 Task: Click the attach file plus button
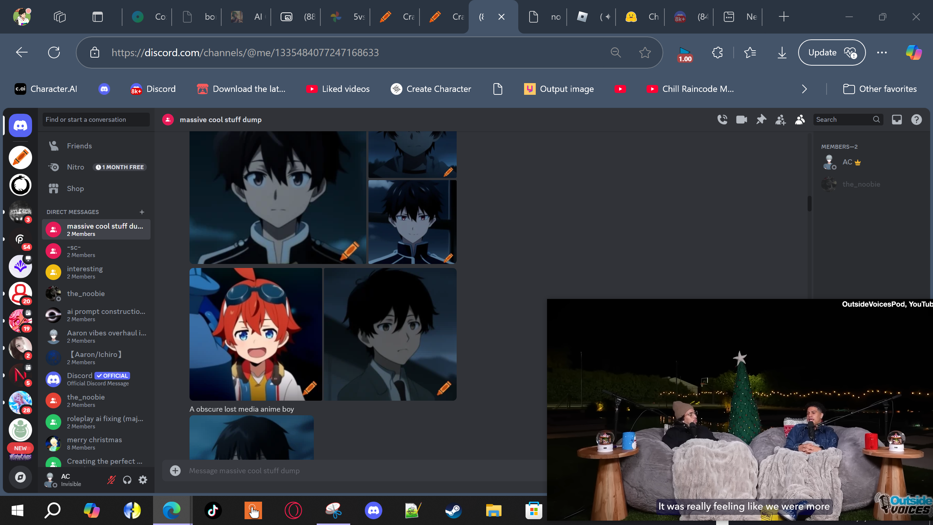(x=175, y=471)
